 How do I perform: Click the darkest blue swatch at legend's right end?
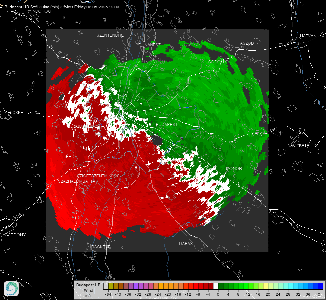[x=321, y=286]
